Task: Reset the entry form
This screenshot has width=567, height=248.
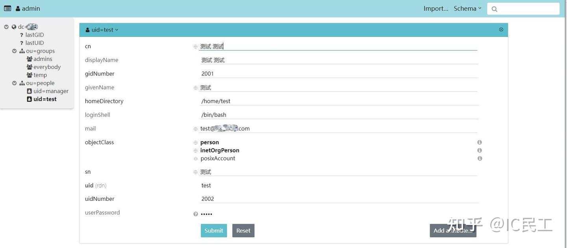Action: (x=243, y=230)
